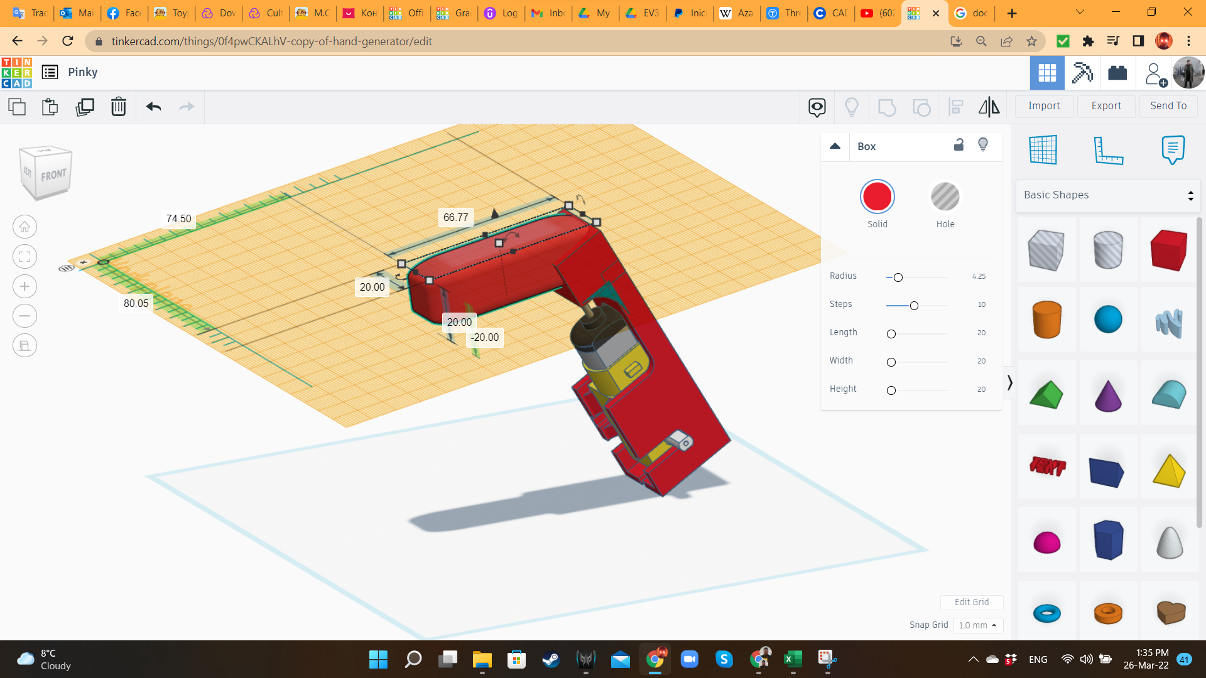Open the Send To menu
Screen dimensions: 1206x678
1168,106
